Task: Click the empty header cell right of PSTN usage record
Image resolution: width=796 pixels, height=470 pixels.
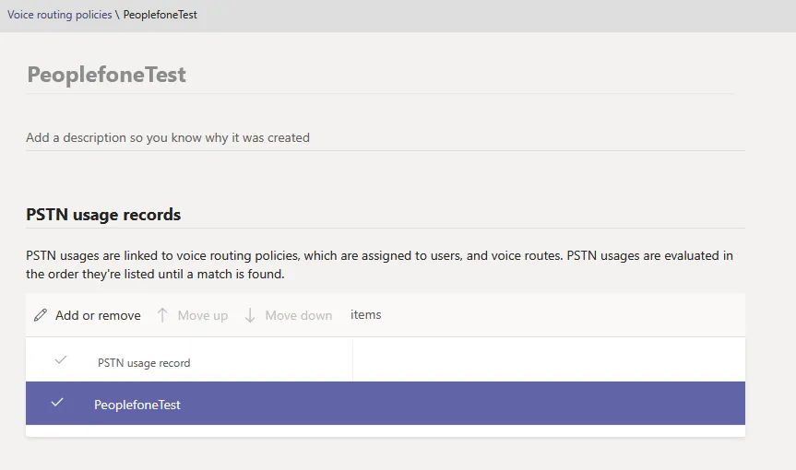Action: 548,360
